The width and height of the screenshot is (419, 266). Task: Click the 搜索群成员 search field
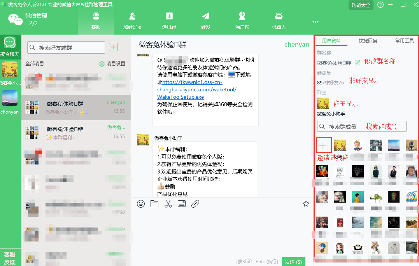(361, 126)
